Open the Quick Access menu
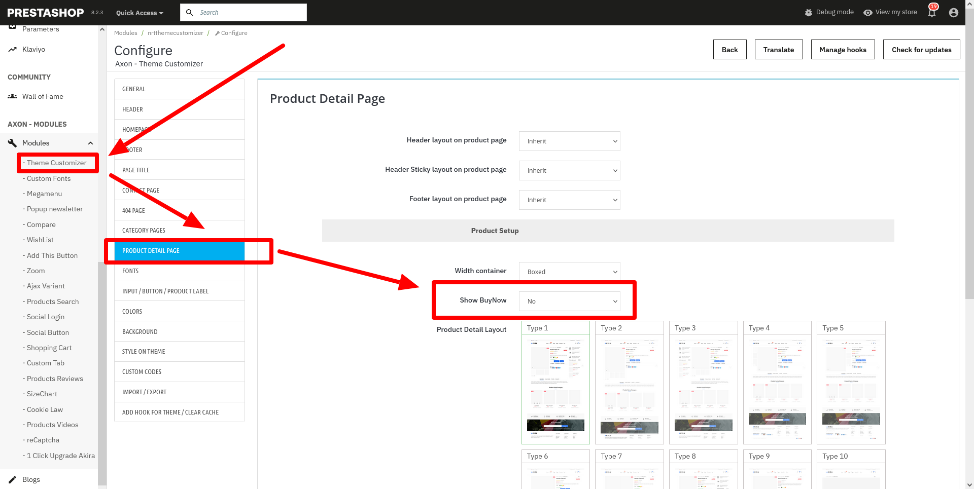974x489 pixels. pos(140,13)
